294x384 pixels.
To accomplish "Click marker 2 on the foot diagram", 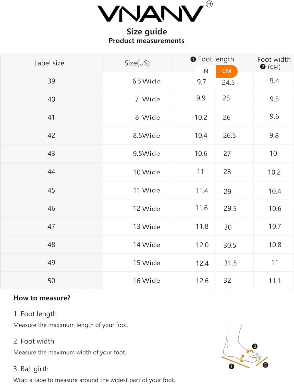I will [265, 365].
